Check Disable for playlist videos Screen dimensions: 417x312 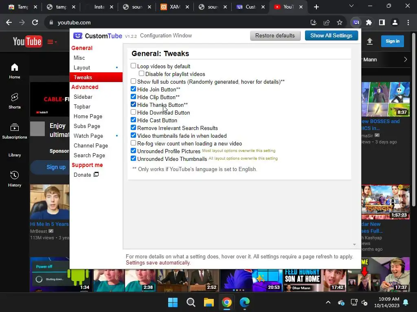point(141,74)
